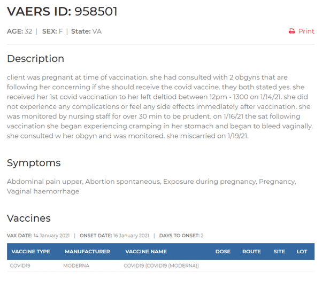The width and height of the screenshot is (322, 281).
Task: Click the DAYS TO ONSET value
Action: pyautogui.click(x=202, y=236)
